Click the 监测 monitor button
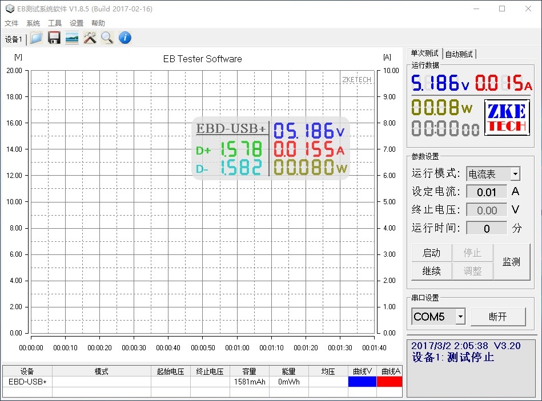 click(512, 262)
